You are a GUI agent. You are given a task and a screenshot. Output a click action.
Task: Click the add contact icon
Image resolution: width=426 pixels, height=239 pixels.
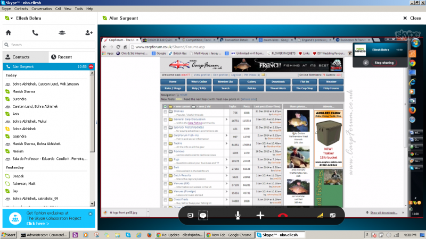pyautogui.click(x=89, y=32)
